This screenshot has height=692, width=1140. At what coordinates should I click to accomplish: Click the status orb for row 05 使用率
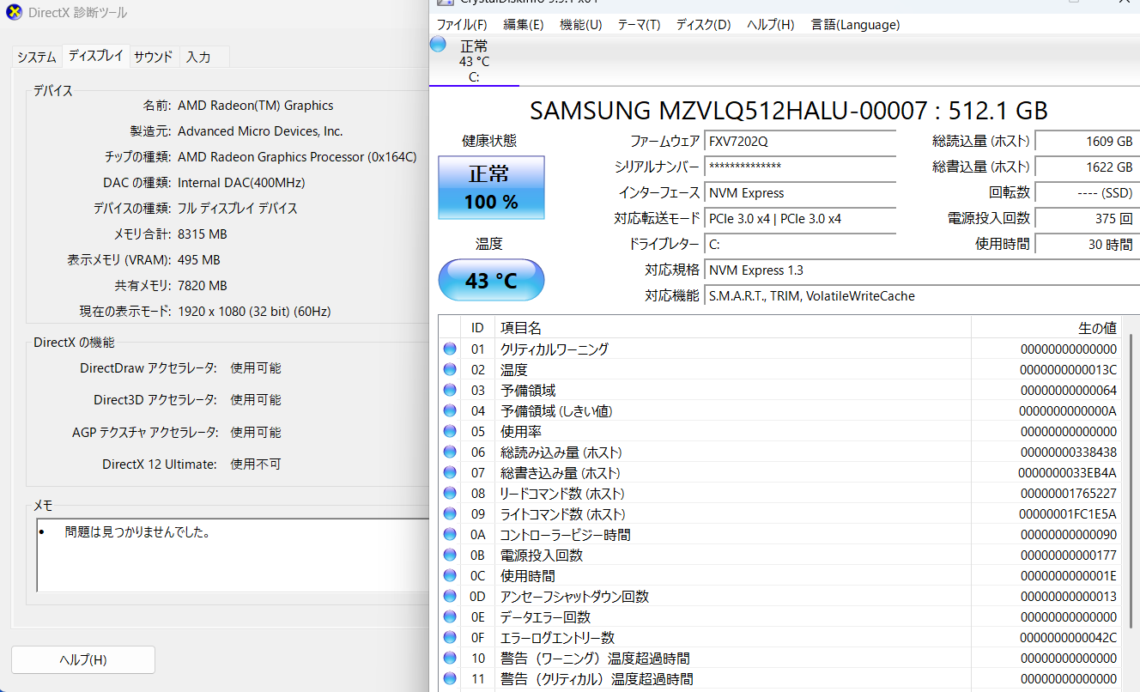click(450, 432)
